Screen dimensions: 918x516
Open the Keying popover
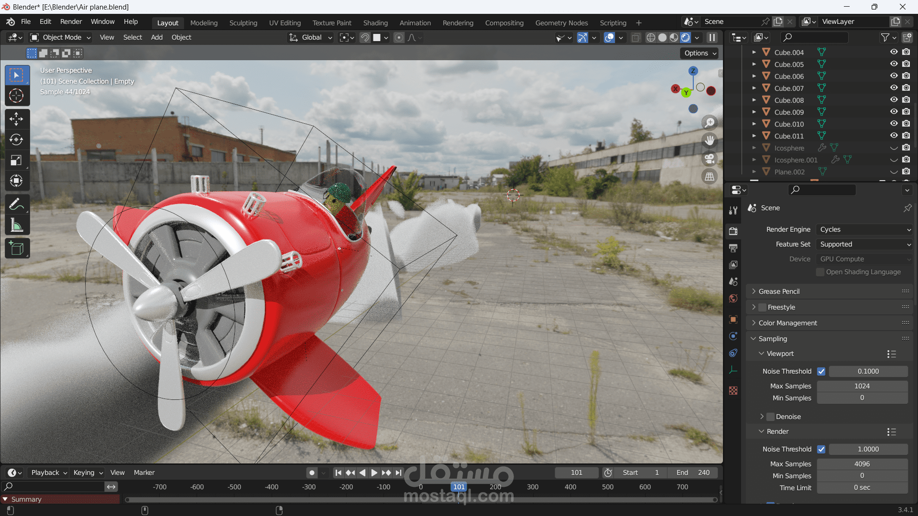click(x=88, y=473)
